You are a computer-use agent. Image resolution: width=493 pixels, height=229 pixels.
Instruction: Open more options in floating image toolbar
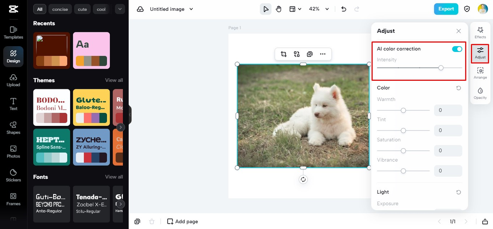(323, 54)
